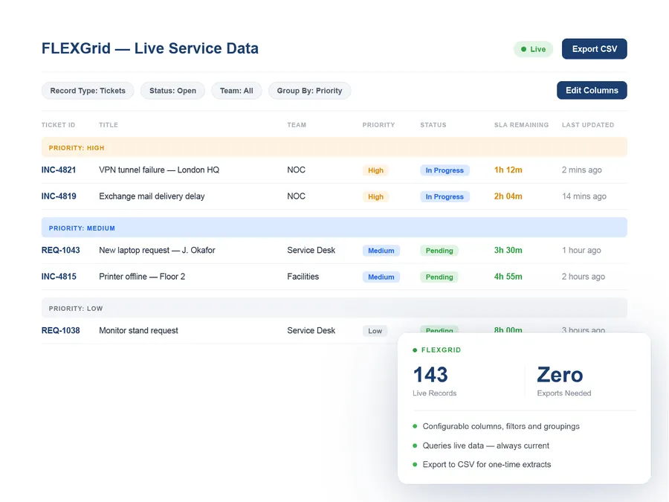Click 'Queries live data — always current' bullet
The height and width of the screenshot is (502, 669).
pyautogui.click(x=485, y=445)
